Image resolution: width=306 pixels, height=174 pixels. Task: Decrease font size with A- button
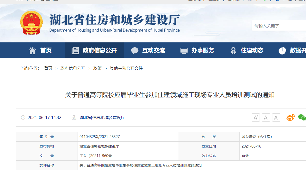[266, 117]
